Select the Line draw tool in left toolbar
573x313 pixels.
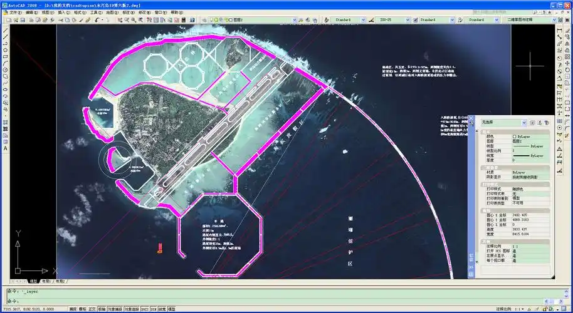5,29
